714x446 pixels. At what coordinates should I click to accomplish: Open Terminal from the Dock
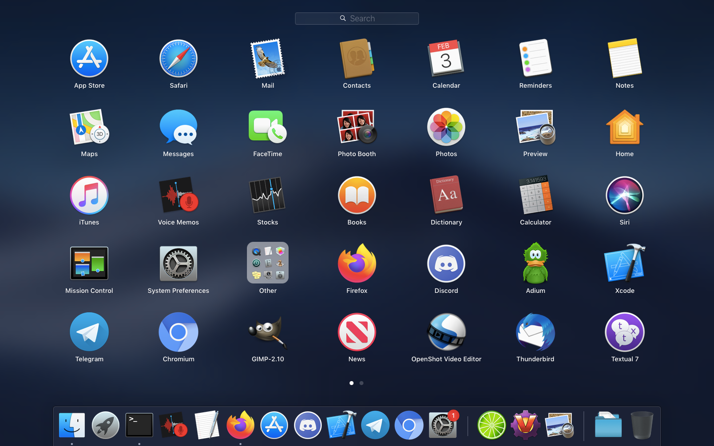point(139,425)
